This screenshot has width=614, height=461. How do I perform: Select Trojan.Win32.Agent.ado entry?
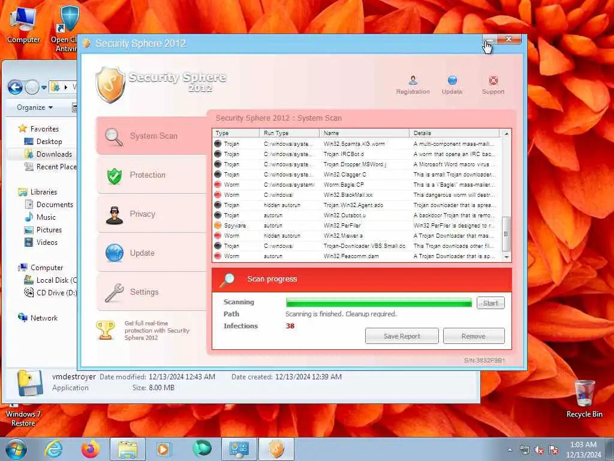click(357, 205)
